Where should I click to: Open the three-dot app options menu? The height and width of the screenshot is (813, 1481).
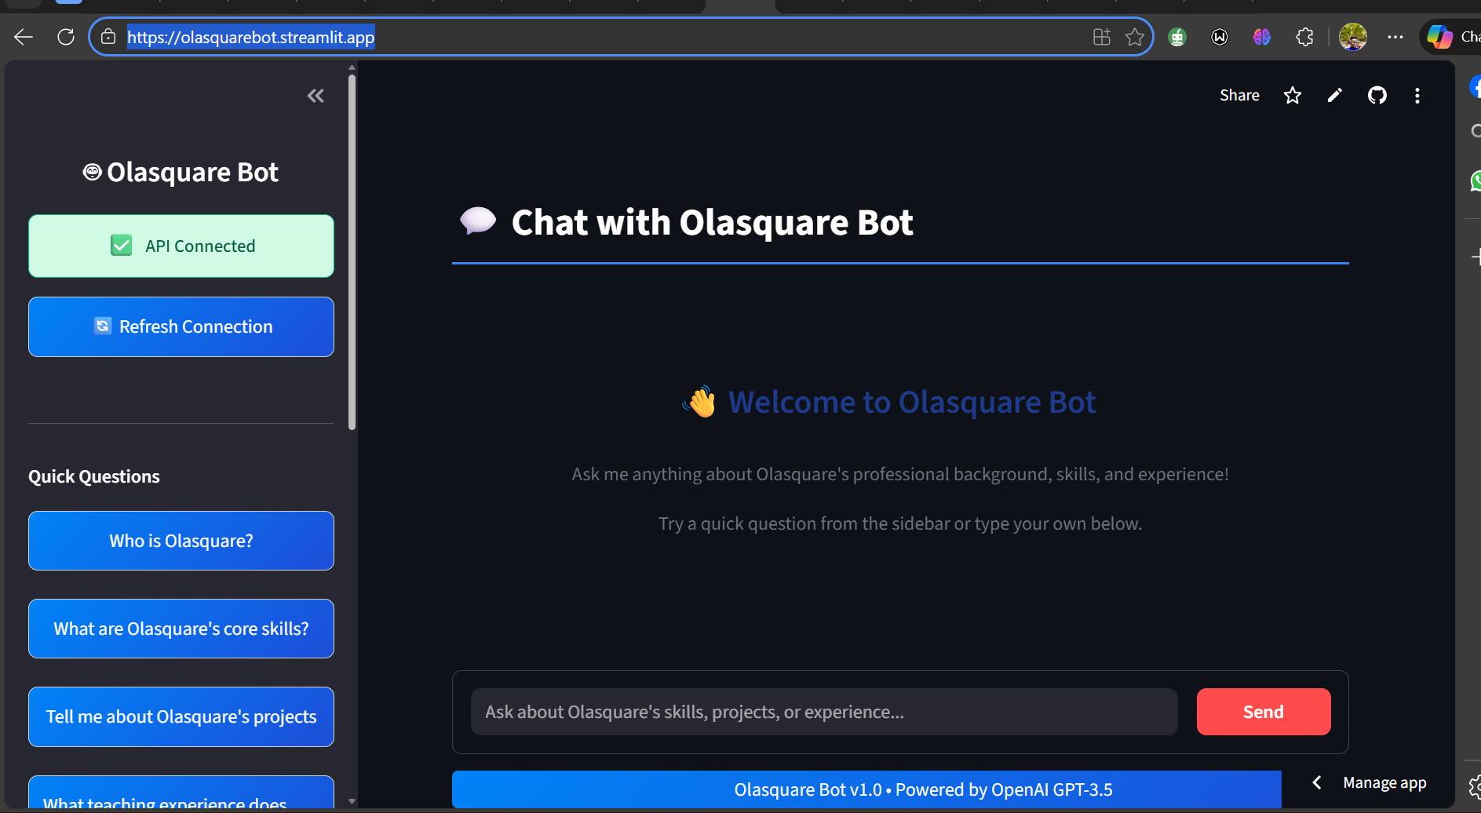[1417, 95]
